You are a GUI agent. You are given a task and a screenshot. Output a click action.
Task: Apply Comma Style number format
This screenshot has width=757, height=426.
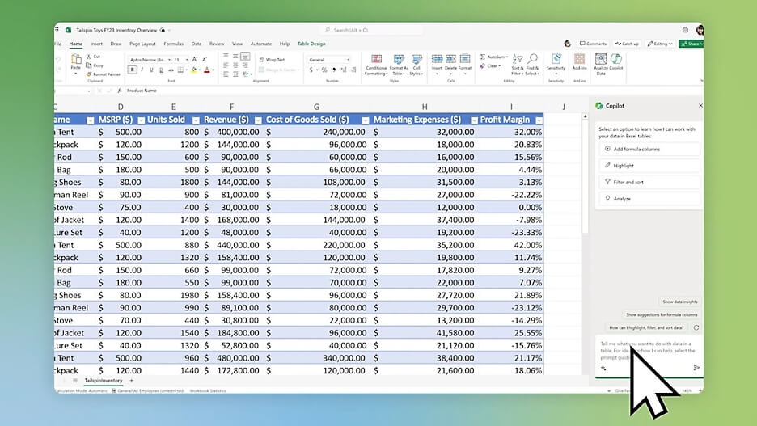coord(334,70)
